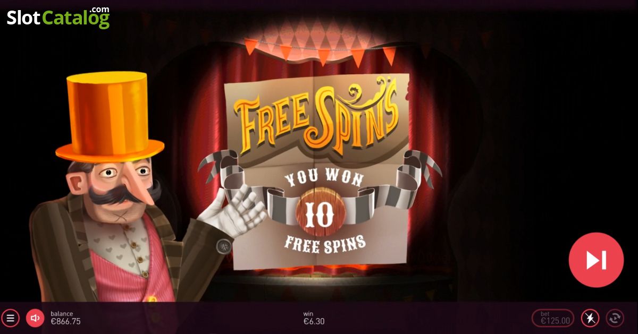Open the hamburger menu in bottom bar
Viewport: 638px width, 334px height.
[x=10, y=318]
